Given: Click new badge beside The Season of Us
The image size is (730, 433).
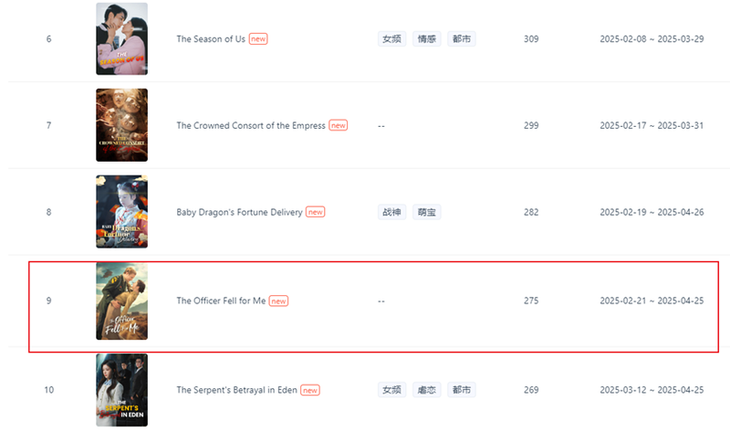Looking at the screenshot, I should [258, 39].
